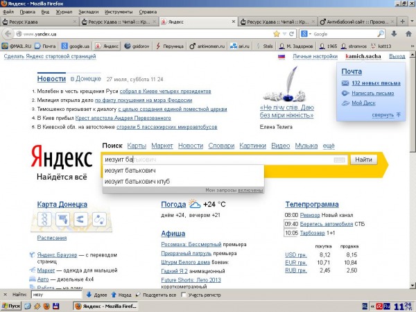Open Журнал menu
Screen dimensions: 416x312
click(x=64, y=12)
